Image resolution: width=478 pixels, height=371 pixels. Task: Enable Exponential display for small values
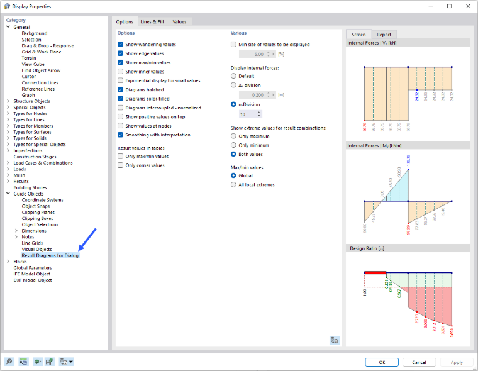click(120, 80)
